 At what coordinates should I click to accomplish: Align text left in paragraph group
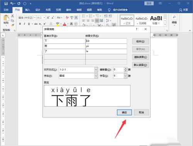84,20
